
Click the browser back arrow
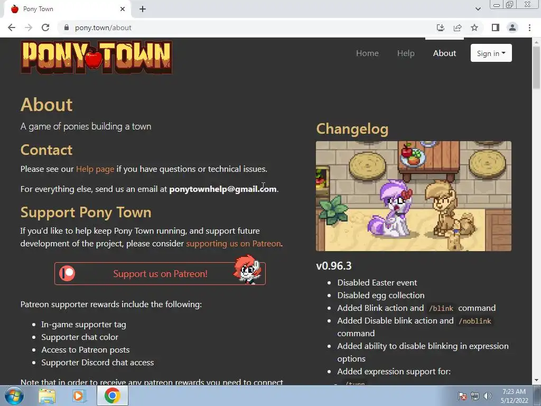(x=12, y=27)
